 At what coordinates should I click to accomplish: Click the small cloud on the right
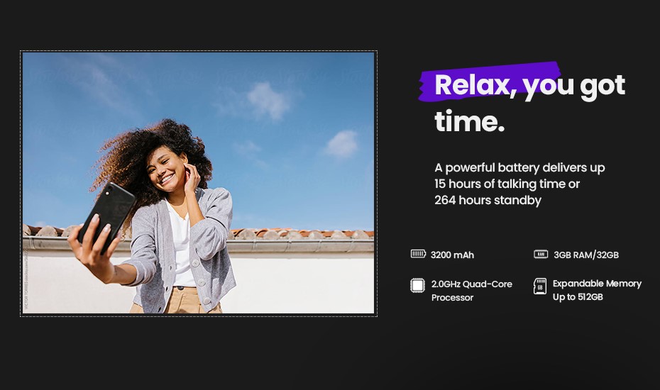[342, 144]
